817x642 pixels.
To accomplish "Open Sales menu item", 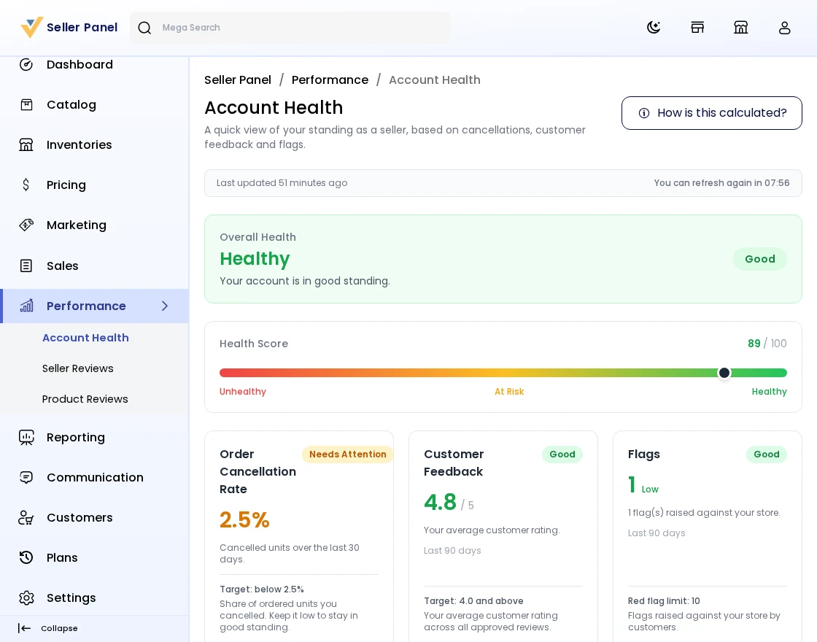I will tap(94, 266).
